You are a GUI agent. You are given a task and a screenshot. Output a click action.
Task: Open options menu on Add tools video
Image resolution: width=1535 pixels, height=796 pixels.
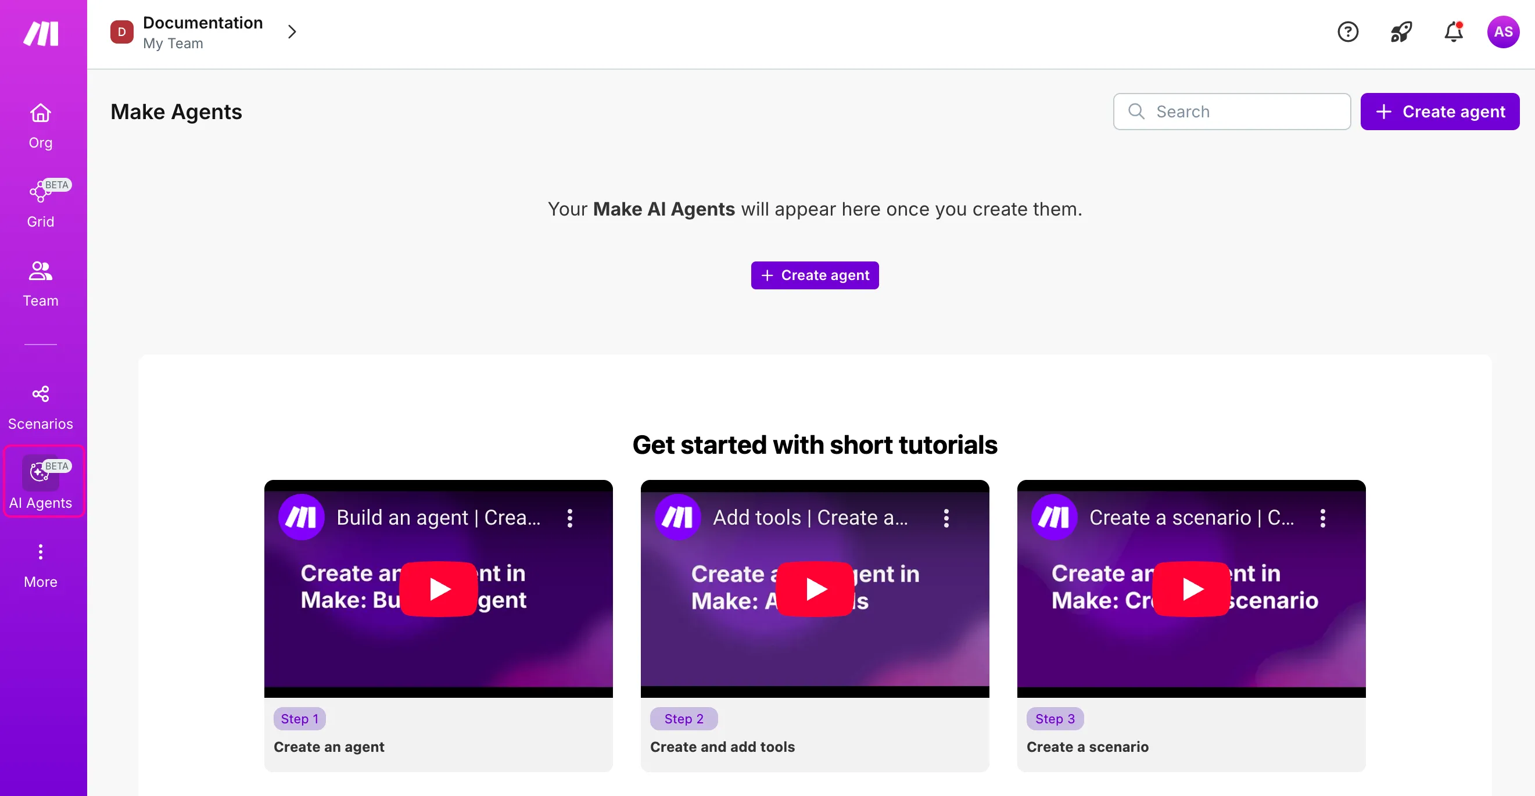click(946, 518)
